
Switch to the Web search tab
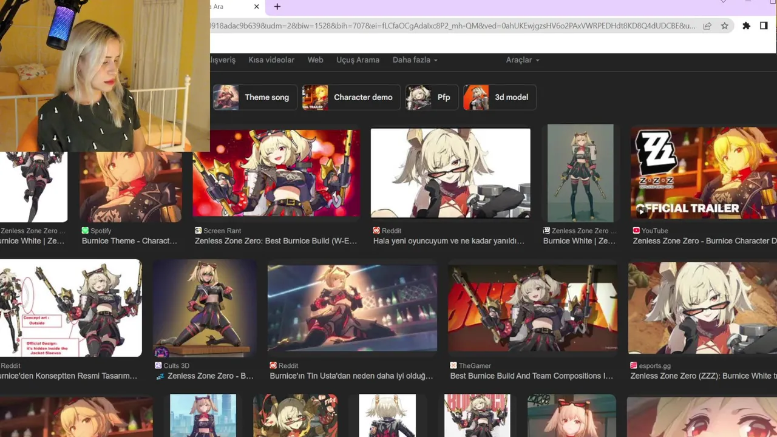[316, 59]
